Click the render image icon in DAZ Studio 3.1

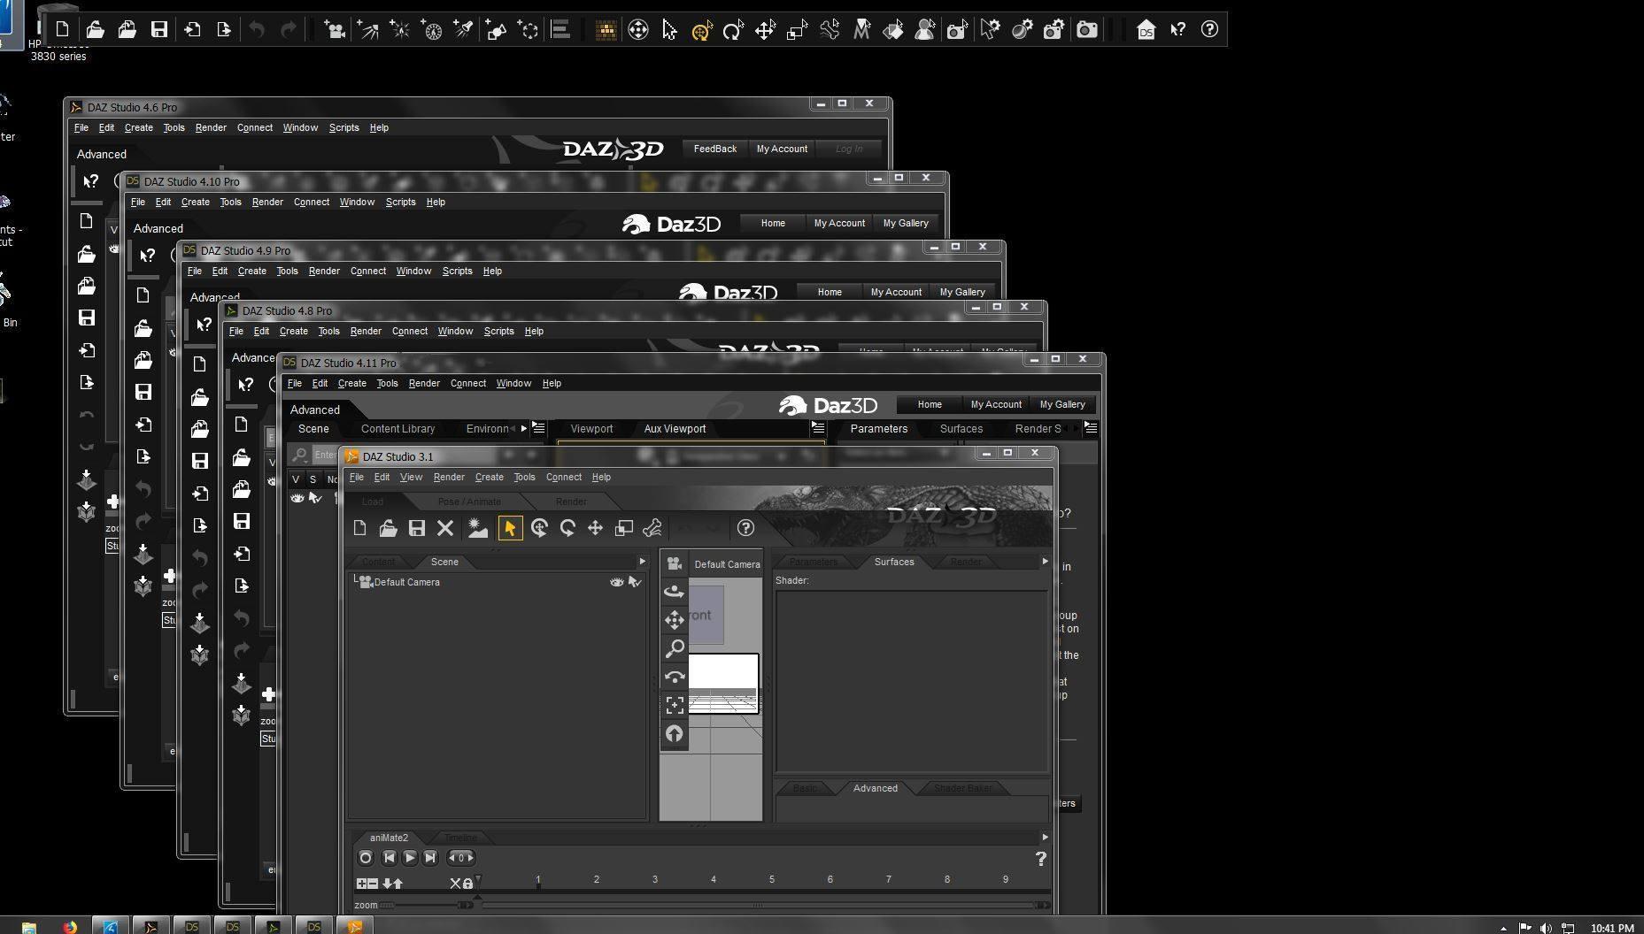pyautogui.click(x=477, y=528)
